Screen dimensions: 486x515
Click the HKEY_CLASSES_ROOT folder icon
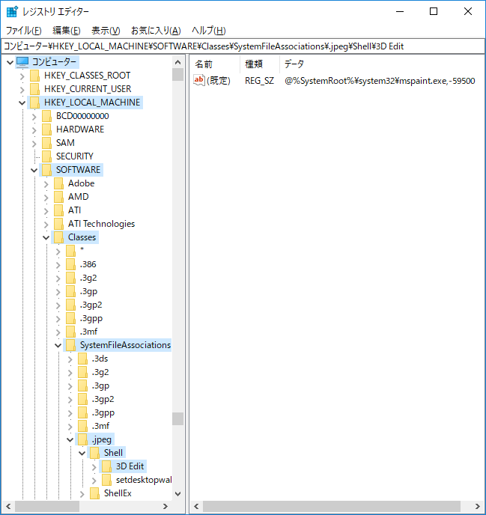coord(34,76)
